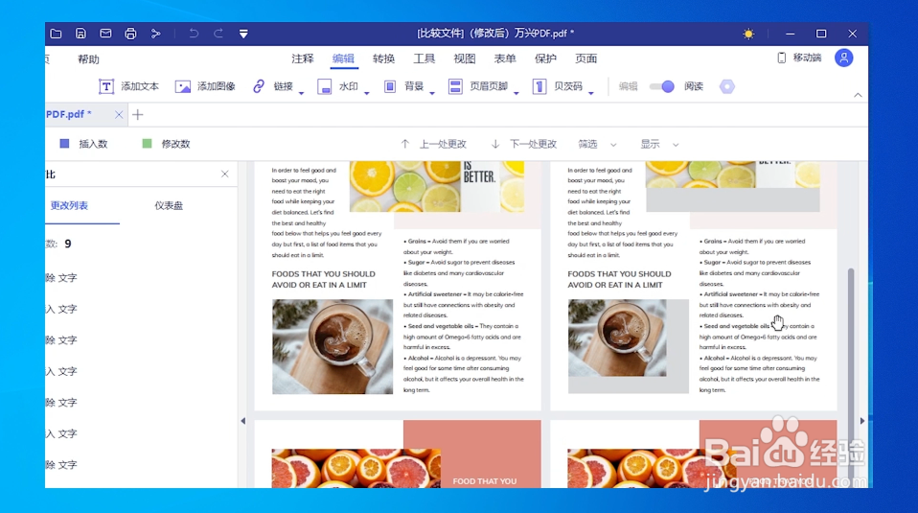The image size is (918, 513).
Task: Add new tab with plus button
Action: (x=138, y=115)
